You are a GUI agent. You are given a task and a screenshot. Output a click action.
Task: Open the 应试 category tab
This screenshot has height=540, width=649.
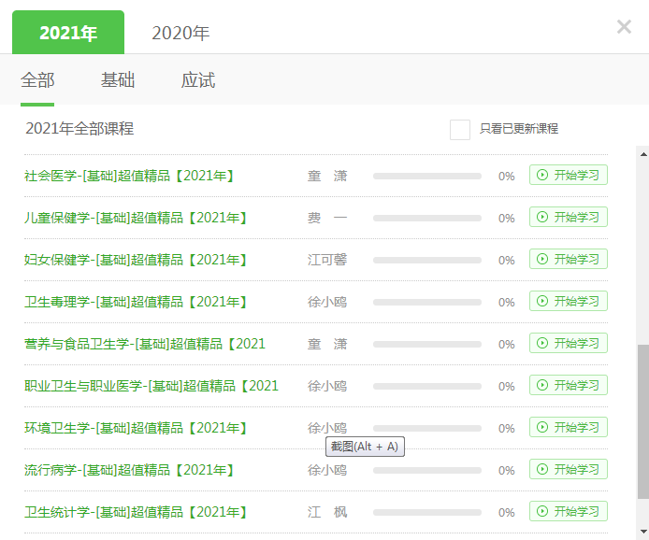click(198, 80)
